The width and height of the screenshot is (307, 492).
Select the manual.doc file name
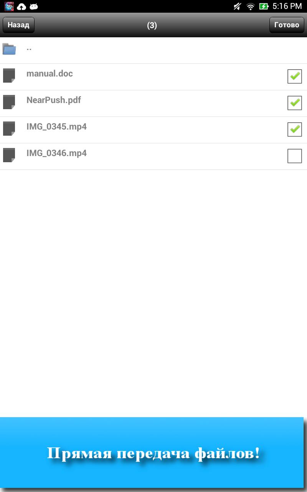pyautogui.click(x=50, y=73)
